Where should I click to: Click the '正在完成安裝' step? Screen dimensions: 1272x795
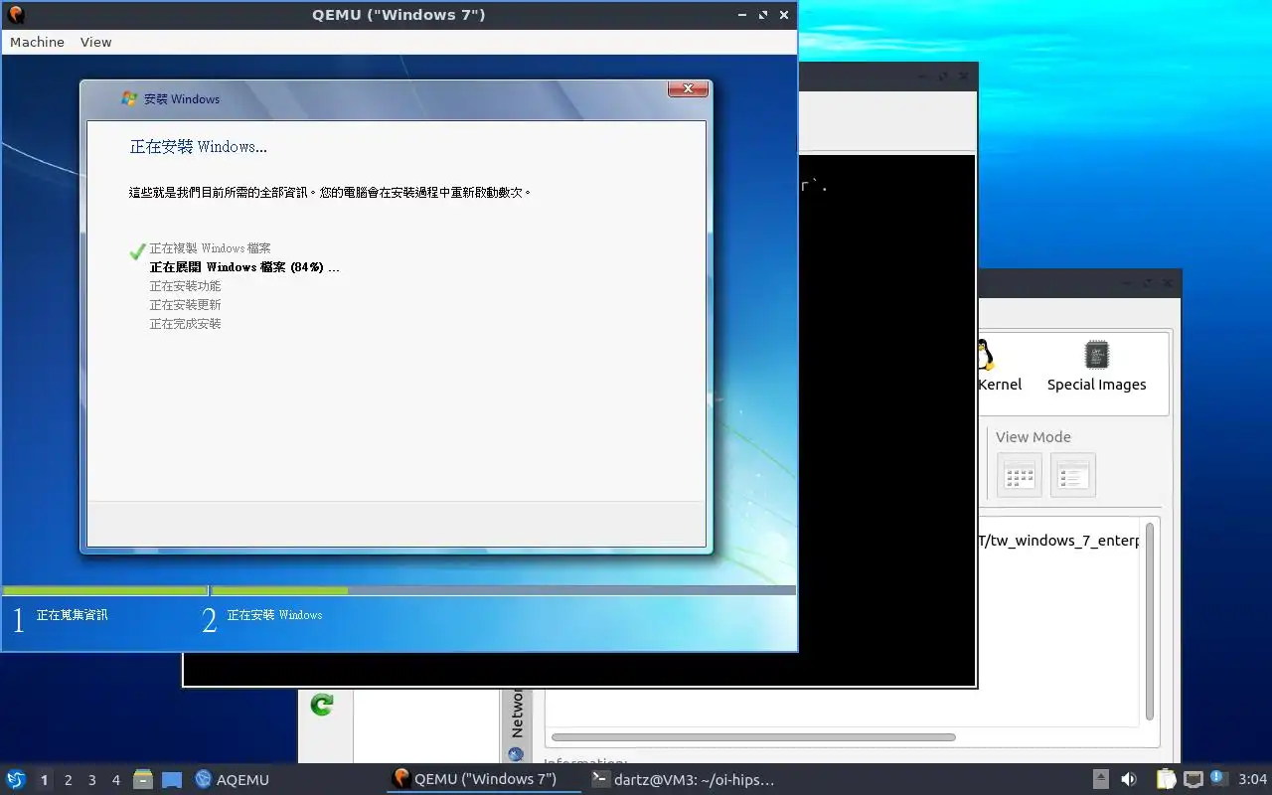click(185, 324)
